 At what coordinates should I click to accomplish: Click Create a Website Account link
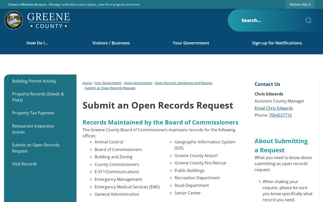pos(27,5)
